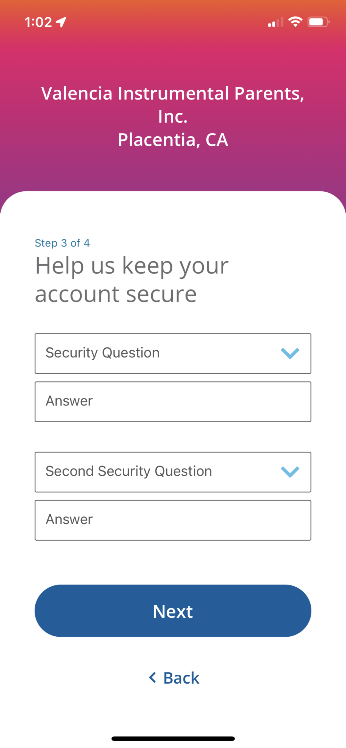The width and height of the screenshot is (346, 748).
Task: Tap the 'Inc.' line of the organization name
Action: [x=173, y=117]
